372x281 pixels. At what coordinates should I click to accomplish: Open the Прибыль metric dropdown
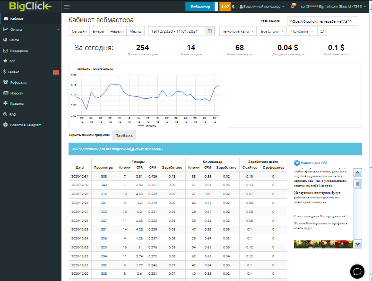tap(302, 31)
